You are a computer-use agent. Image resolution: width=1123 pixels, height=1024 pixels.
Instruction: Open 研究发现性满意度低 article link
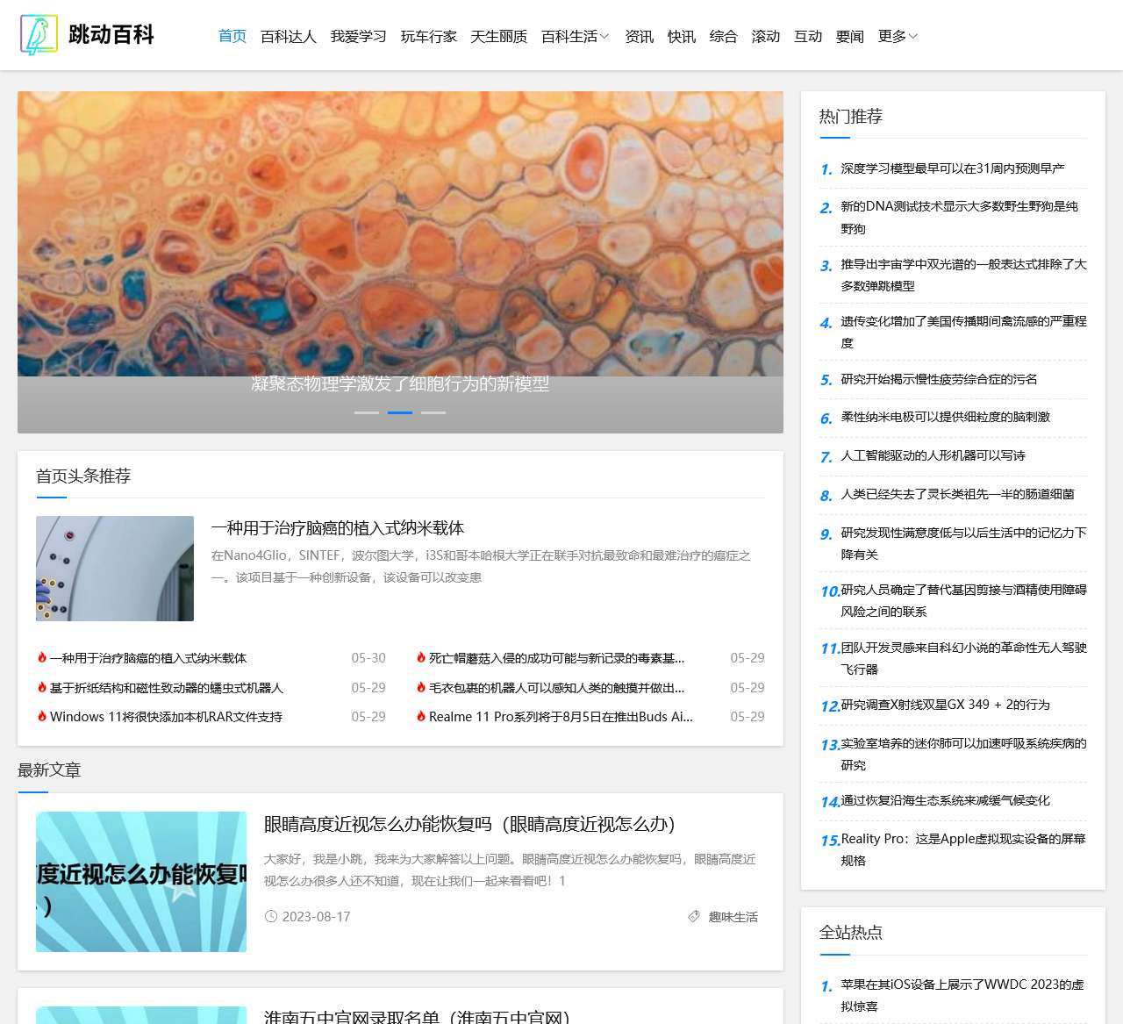tap(963, 543)
